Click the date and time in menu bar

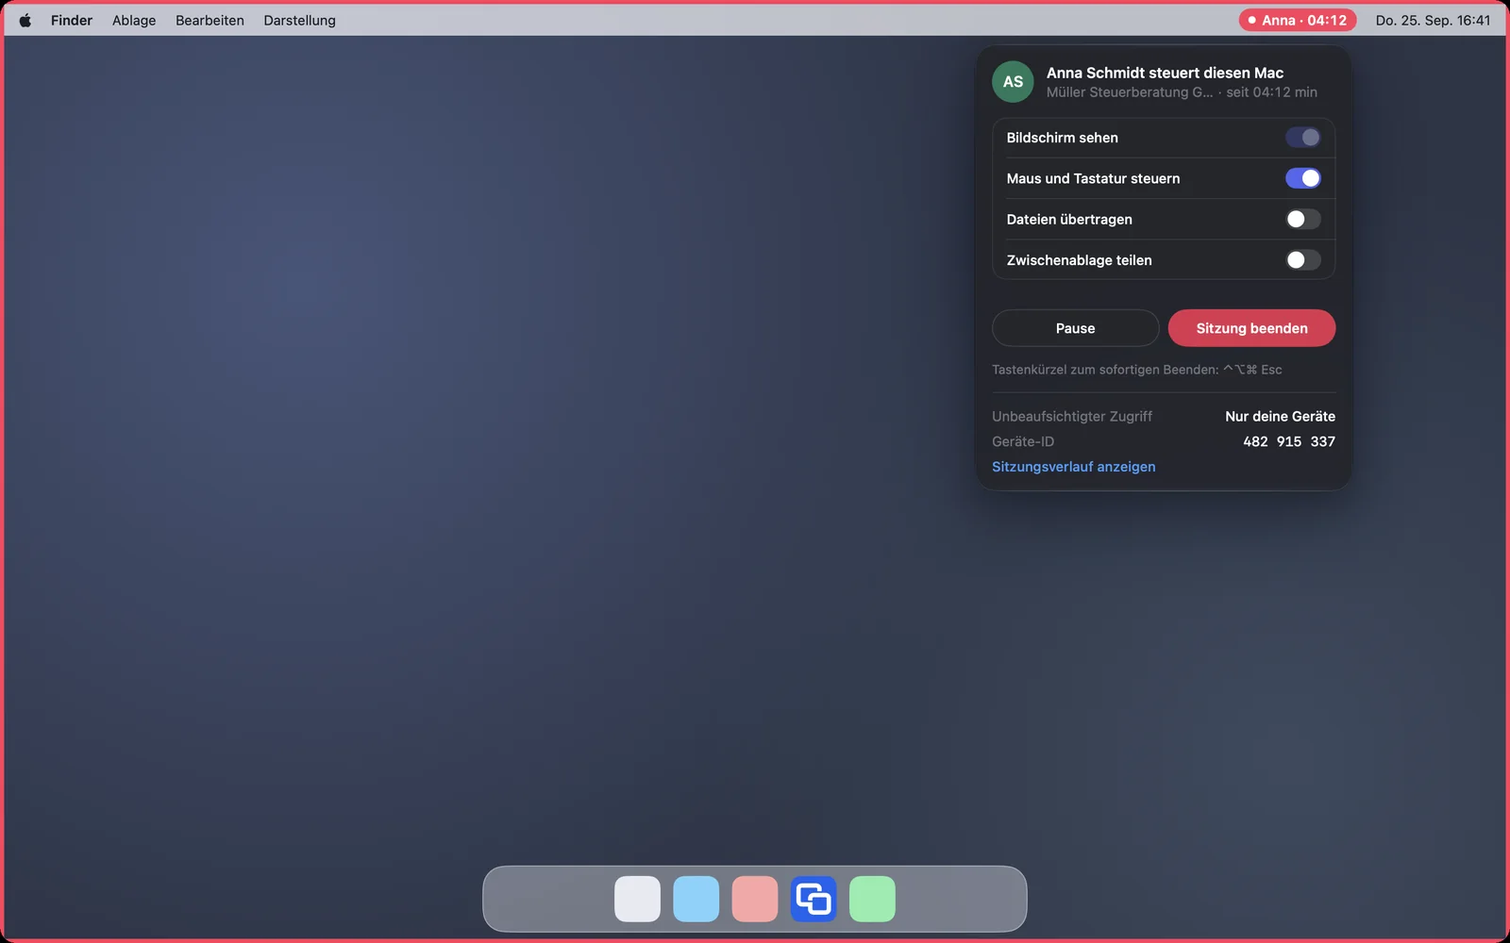point(1433,20)
